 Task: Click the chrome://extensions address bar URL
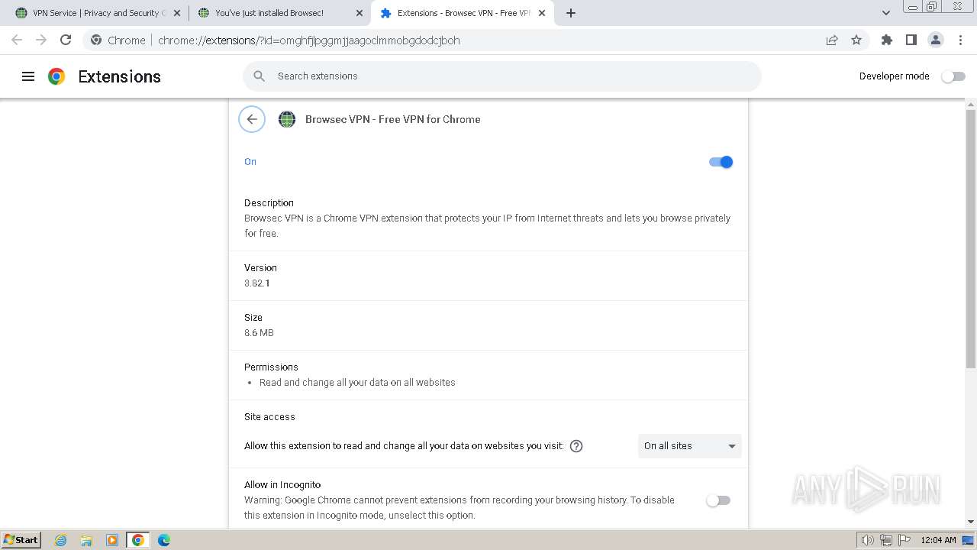[308, 40]
